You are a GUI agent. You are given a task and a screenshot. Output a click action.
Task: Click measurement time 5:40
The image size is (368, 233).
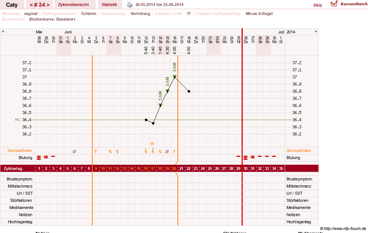pyautogui.click(x=146, y=50)
